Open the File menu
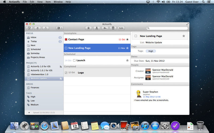 25,2
